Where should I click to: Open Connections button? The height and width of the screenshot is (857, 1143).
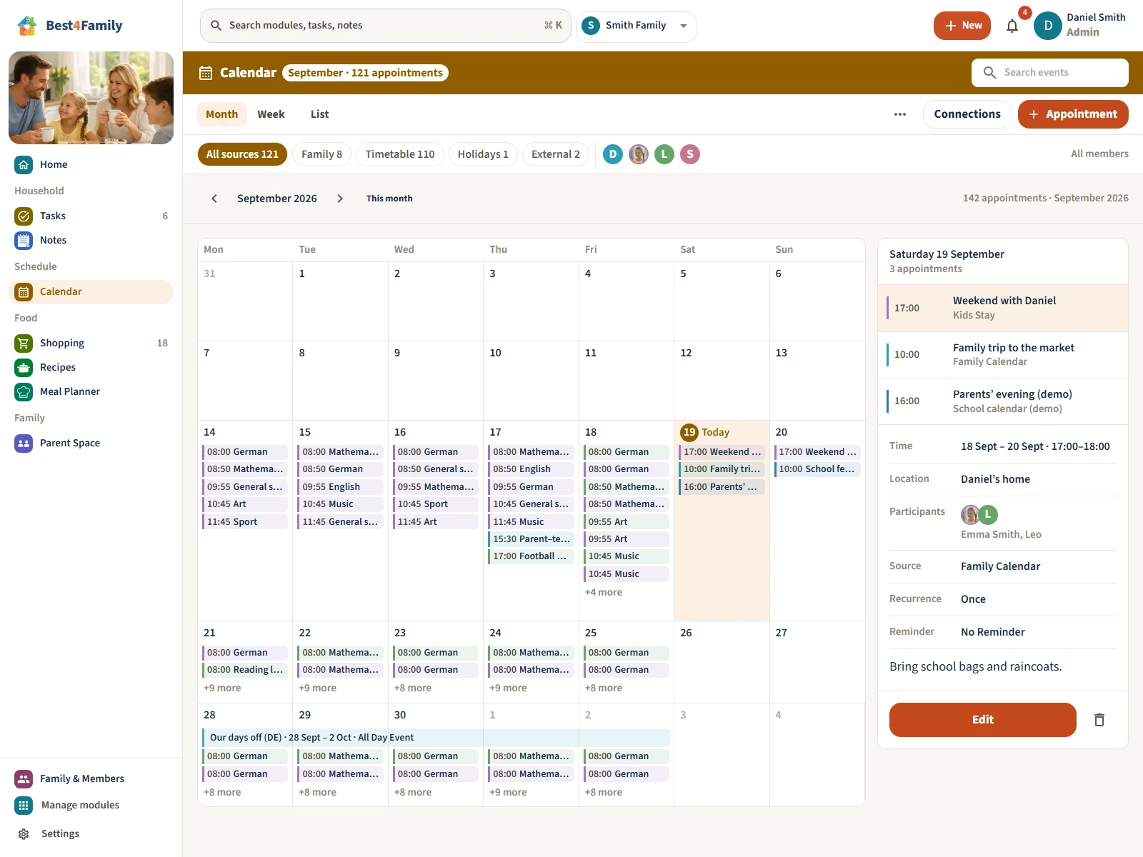click(967, 114)
